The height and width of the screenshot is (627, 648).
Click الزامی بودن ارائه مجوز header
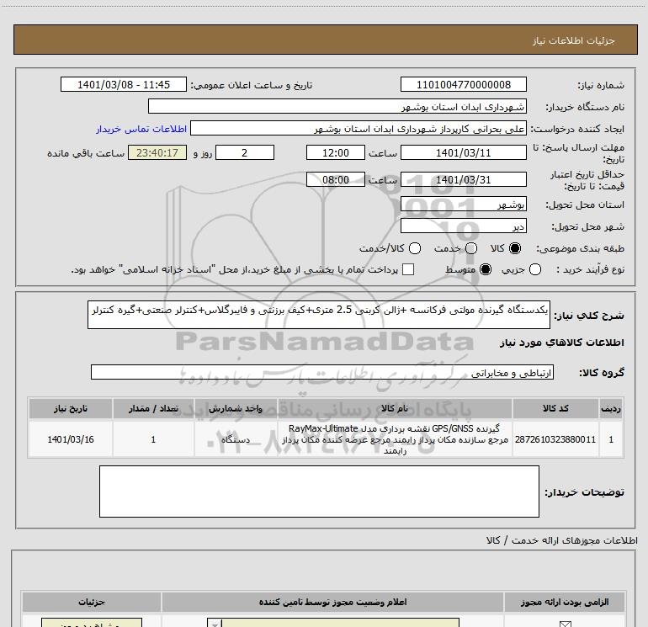[x=565, y=602]
